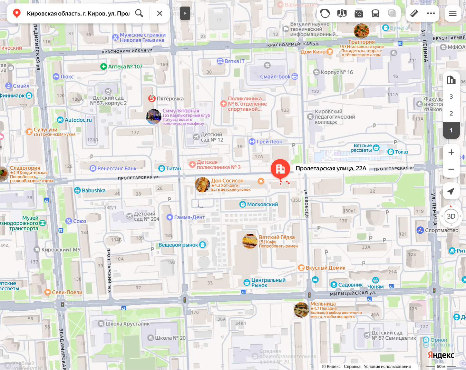Open the map layers switcher
This screenshot has height=370, width=466.
[392, 13]
